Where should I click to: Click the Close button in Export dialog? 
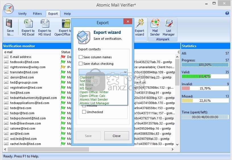(x=117, y=136)
